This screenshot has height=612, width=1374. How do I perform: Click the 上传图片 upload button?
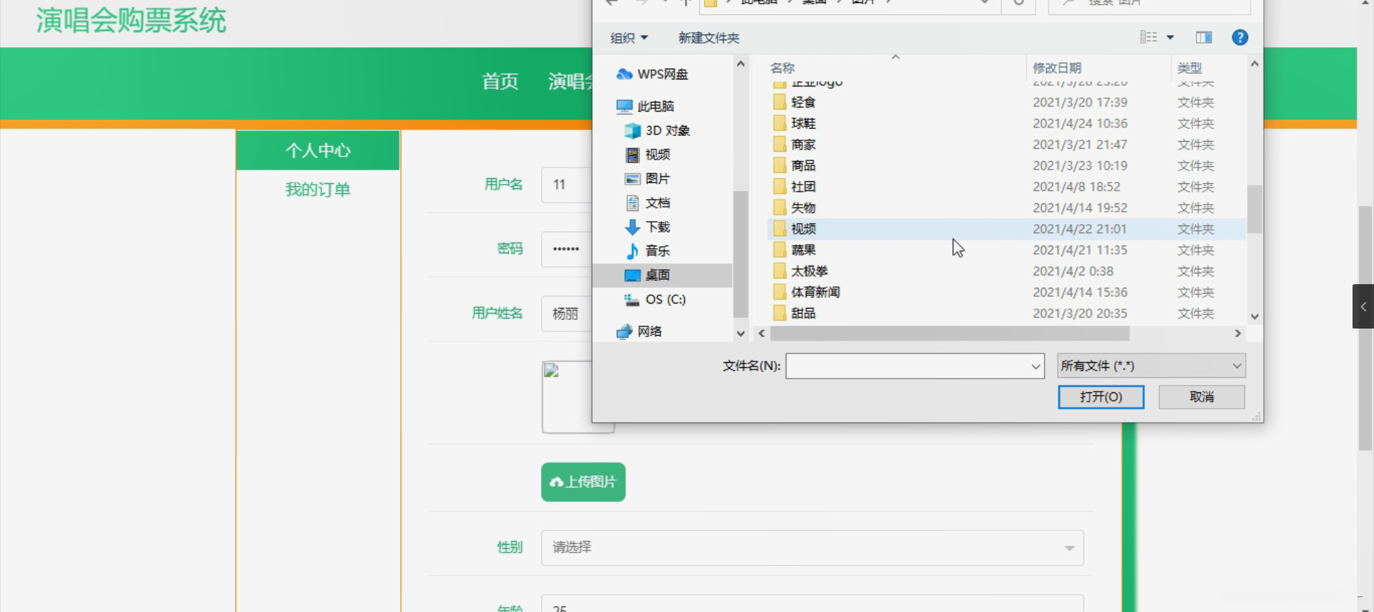point(583,482)
